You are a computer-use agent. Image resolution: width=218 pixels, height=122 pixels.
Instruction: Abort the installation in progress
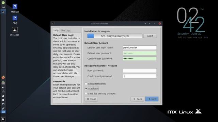(150, 36)
